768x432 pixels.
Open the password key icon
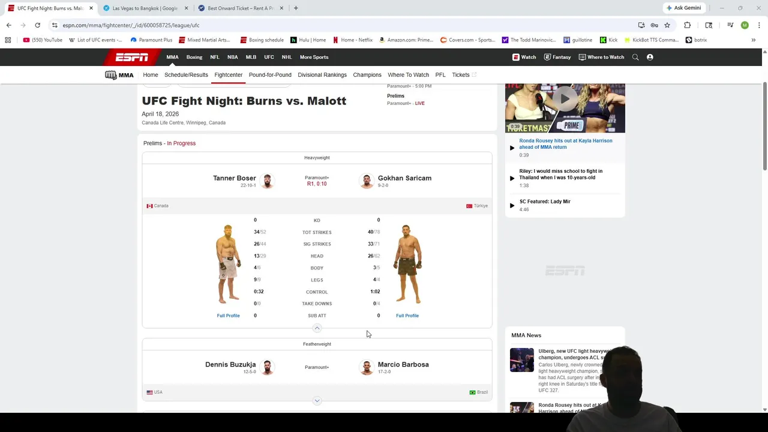(x=655, y=25)
